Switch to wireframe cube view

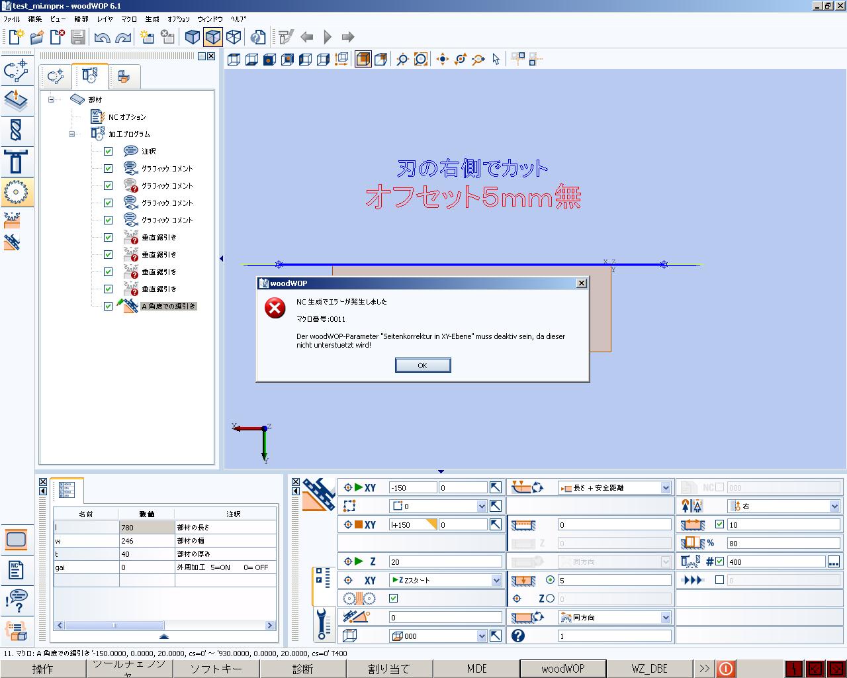click(x=234, y=37)
